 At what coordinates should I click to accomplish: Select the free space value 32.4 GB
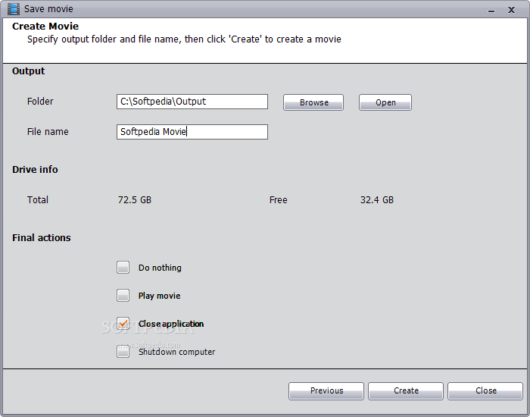pos(377,200)
